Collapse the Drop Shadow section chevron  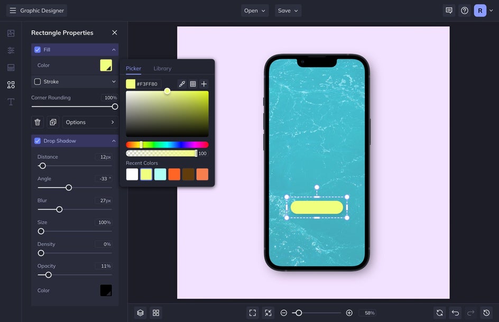pyautogui.click(x=114, y=141)
